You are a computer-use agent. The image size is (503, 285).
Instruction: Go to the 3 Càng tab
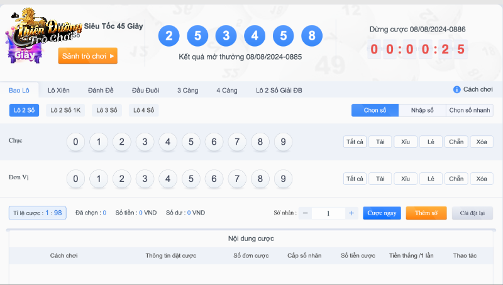tap(187, 91)
